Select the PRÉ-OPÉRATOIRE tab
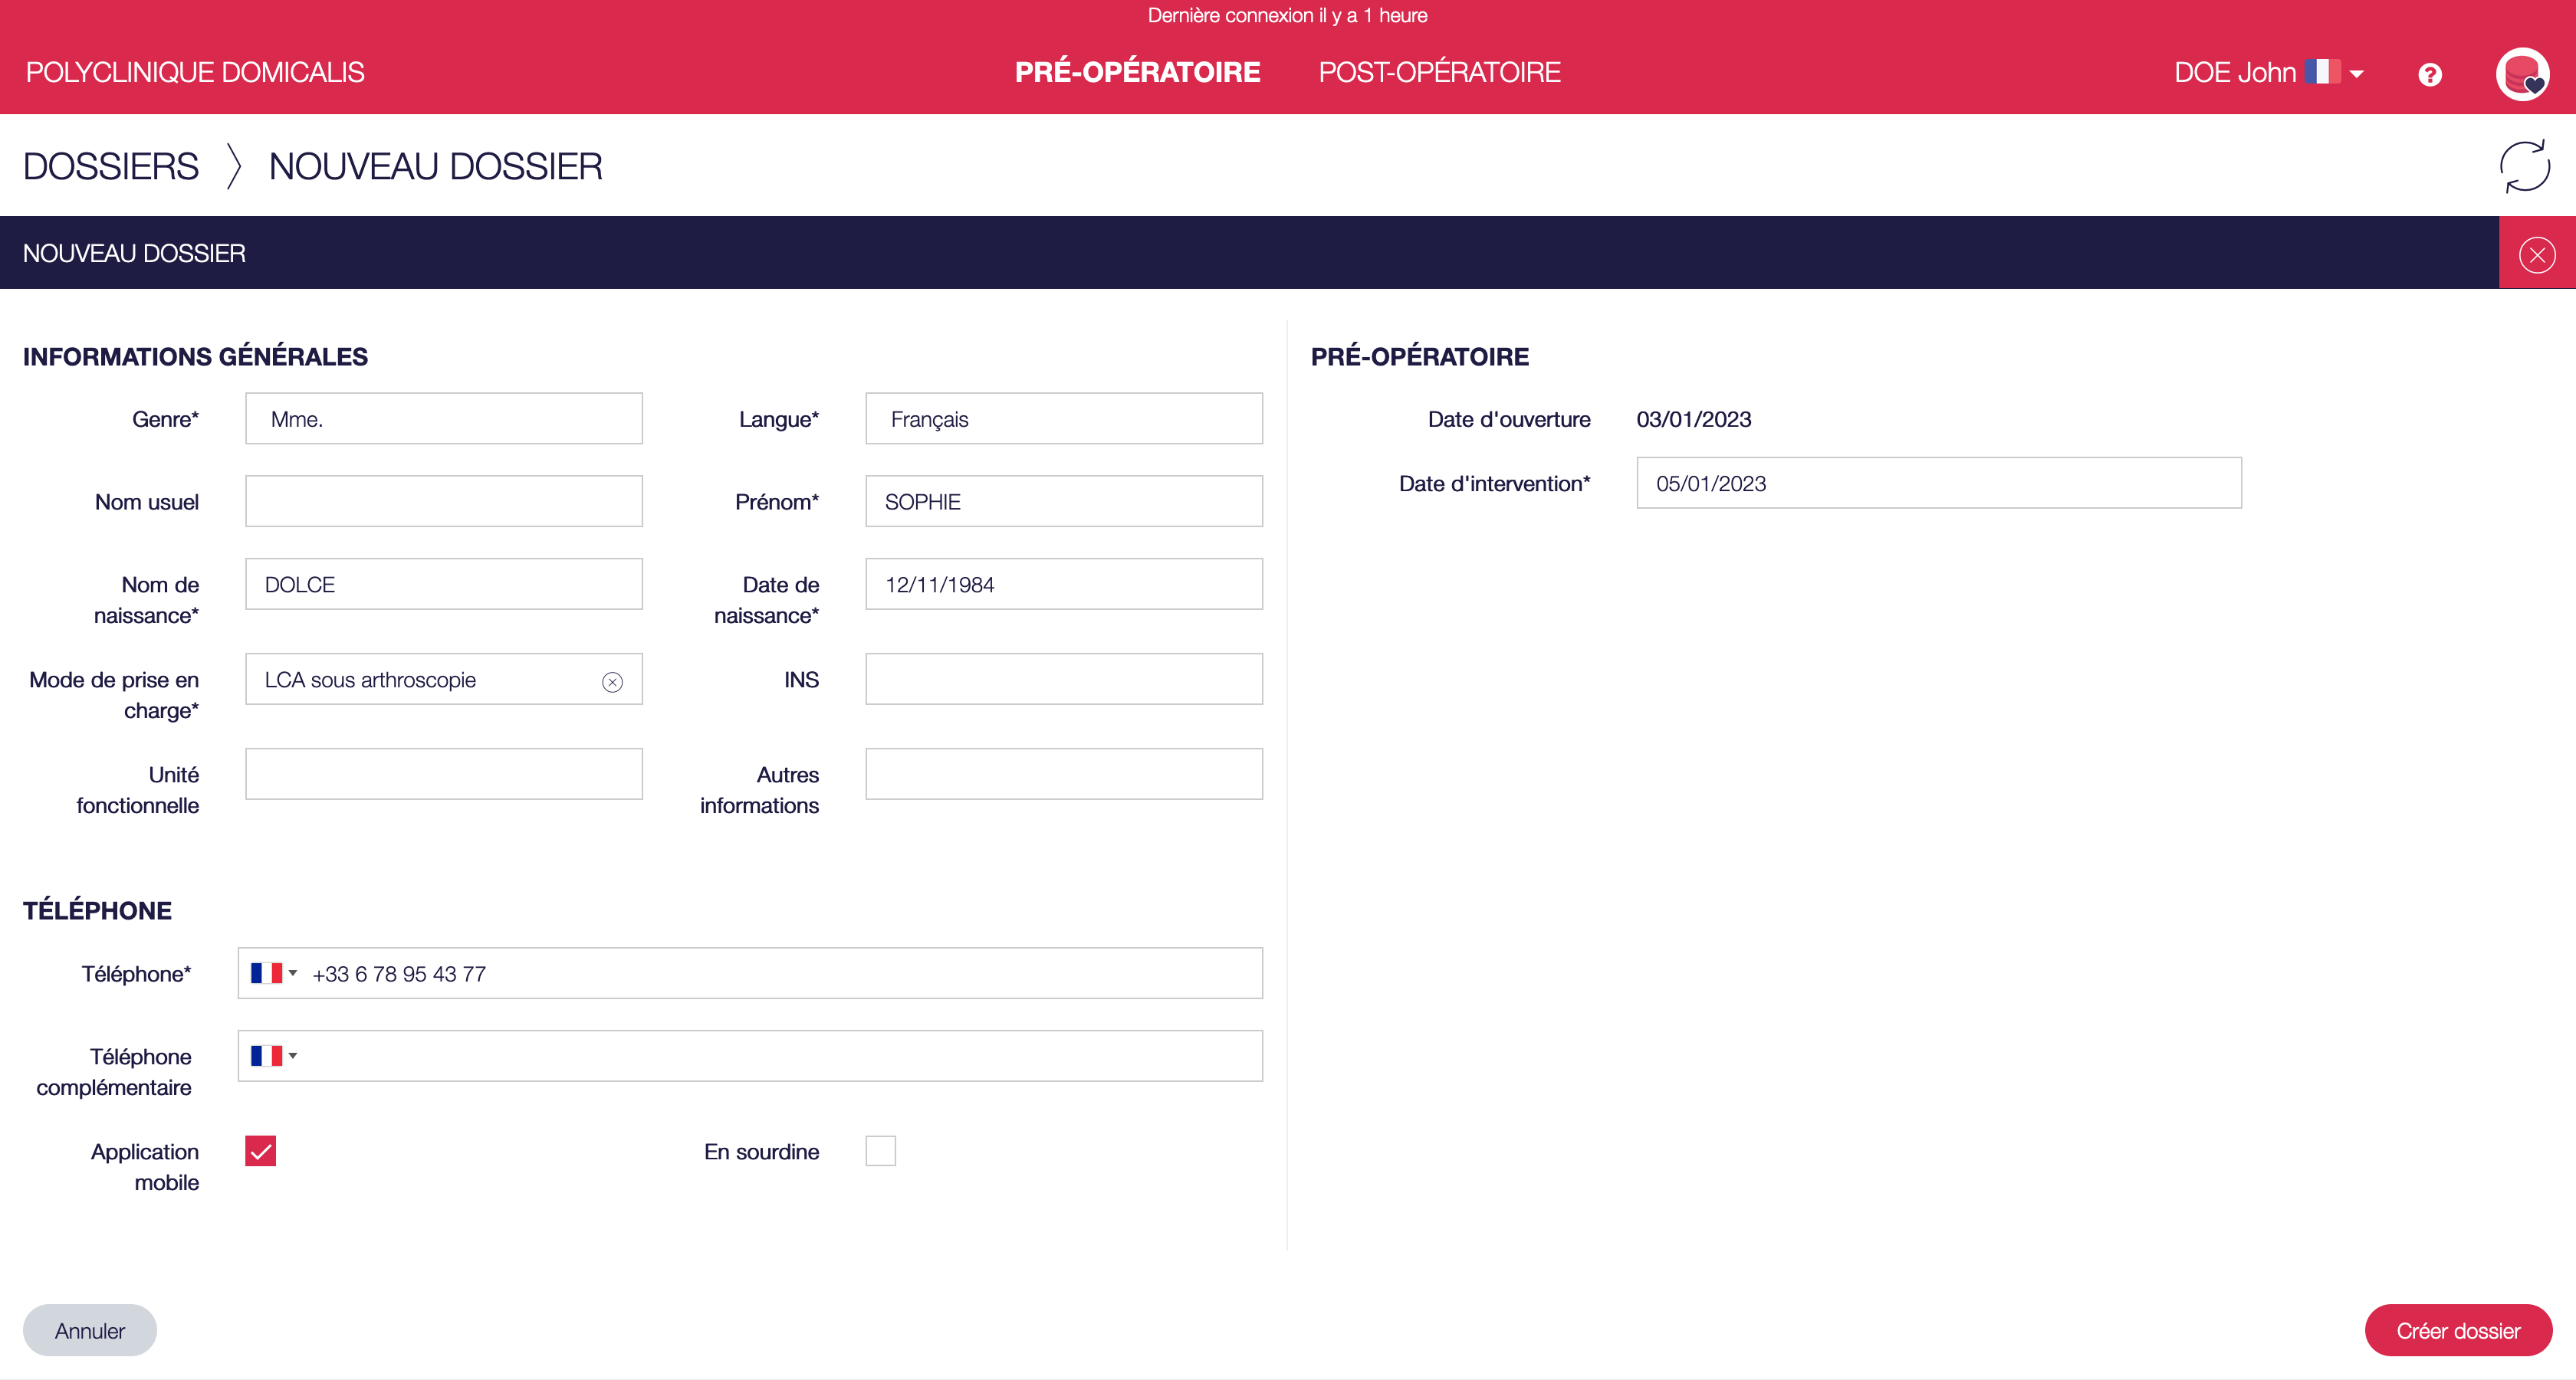The width and height of the screenshot is (2576, 1380). click(x=1137, y=72)
